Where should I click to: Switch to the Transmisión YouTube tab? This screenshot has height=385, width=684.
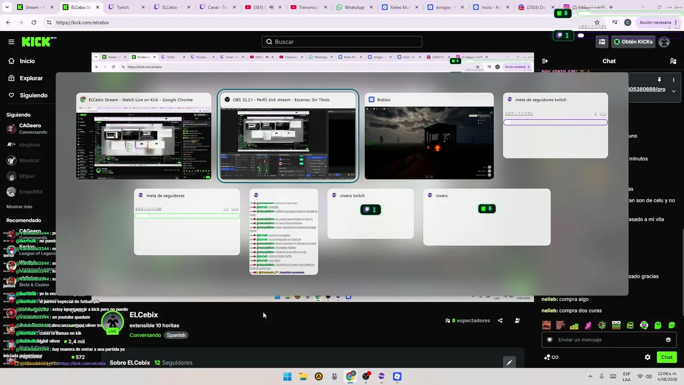click(308, 7)
